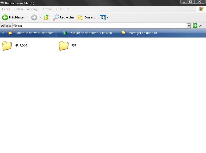Image resolution: width=206 pixels, height=153 pixels.
Task: Click the Rechercher magnifying glass icon
Action: [x=56, y=17]
